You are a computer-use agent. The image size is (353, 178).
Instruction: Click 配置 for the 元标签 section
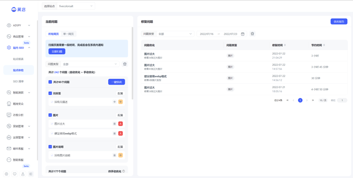pos(120,93)
